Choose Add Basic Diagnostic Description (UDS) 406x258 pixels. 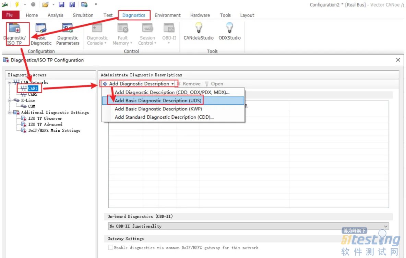(x=173, y=101)
